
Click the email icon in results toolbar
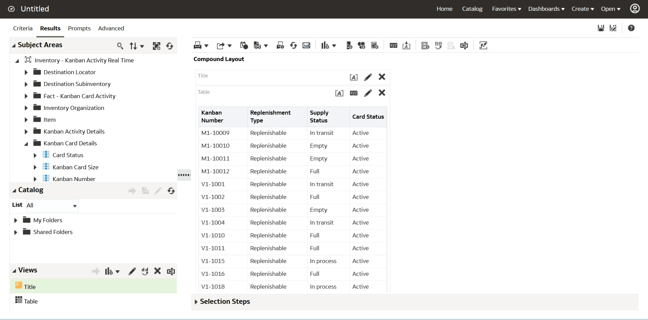point(306,46)
